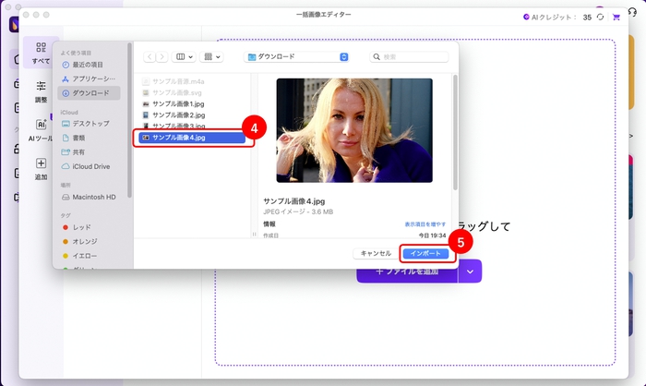This screenshot has height=386, width=646.
Task: Select アプリケーション in sidebar
Action: 89,78
